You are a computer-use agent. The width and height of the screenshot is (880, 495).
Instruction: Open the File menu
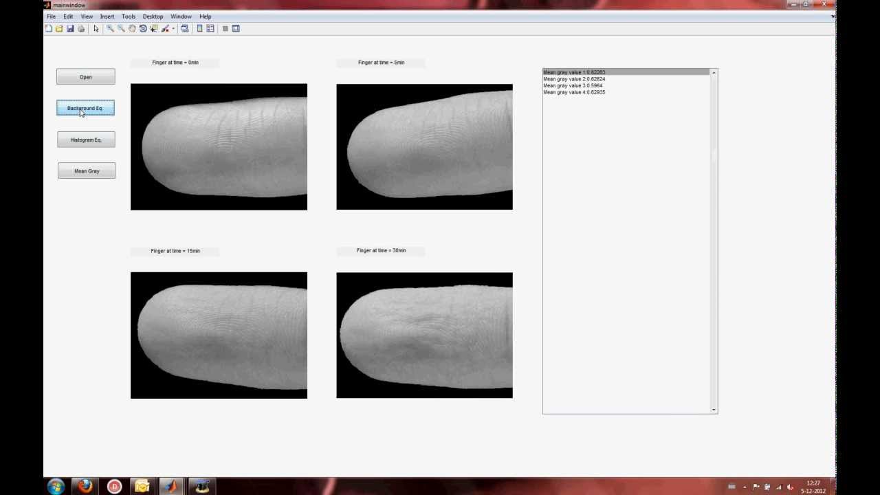click(52, 16)
